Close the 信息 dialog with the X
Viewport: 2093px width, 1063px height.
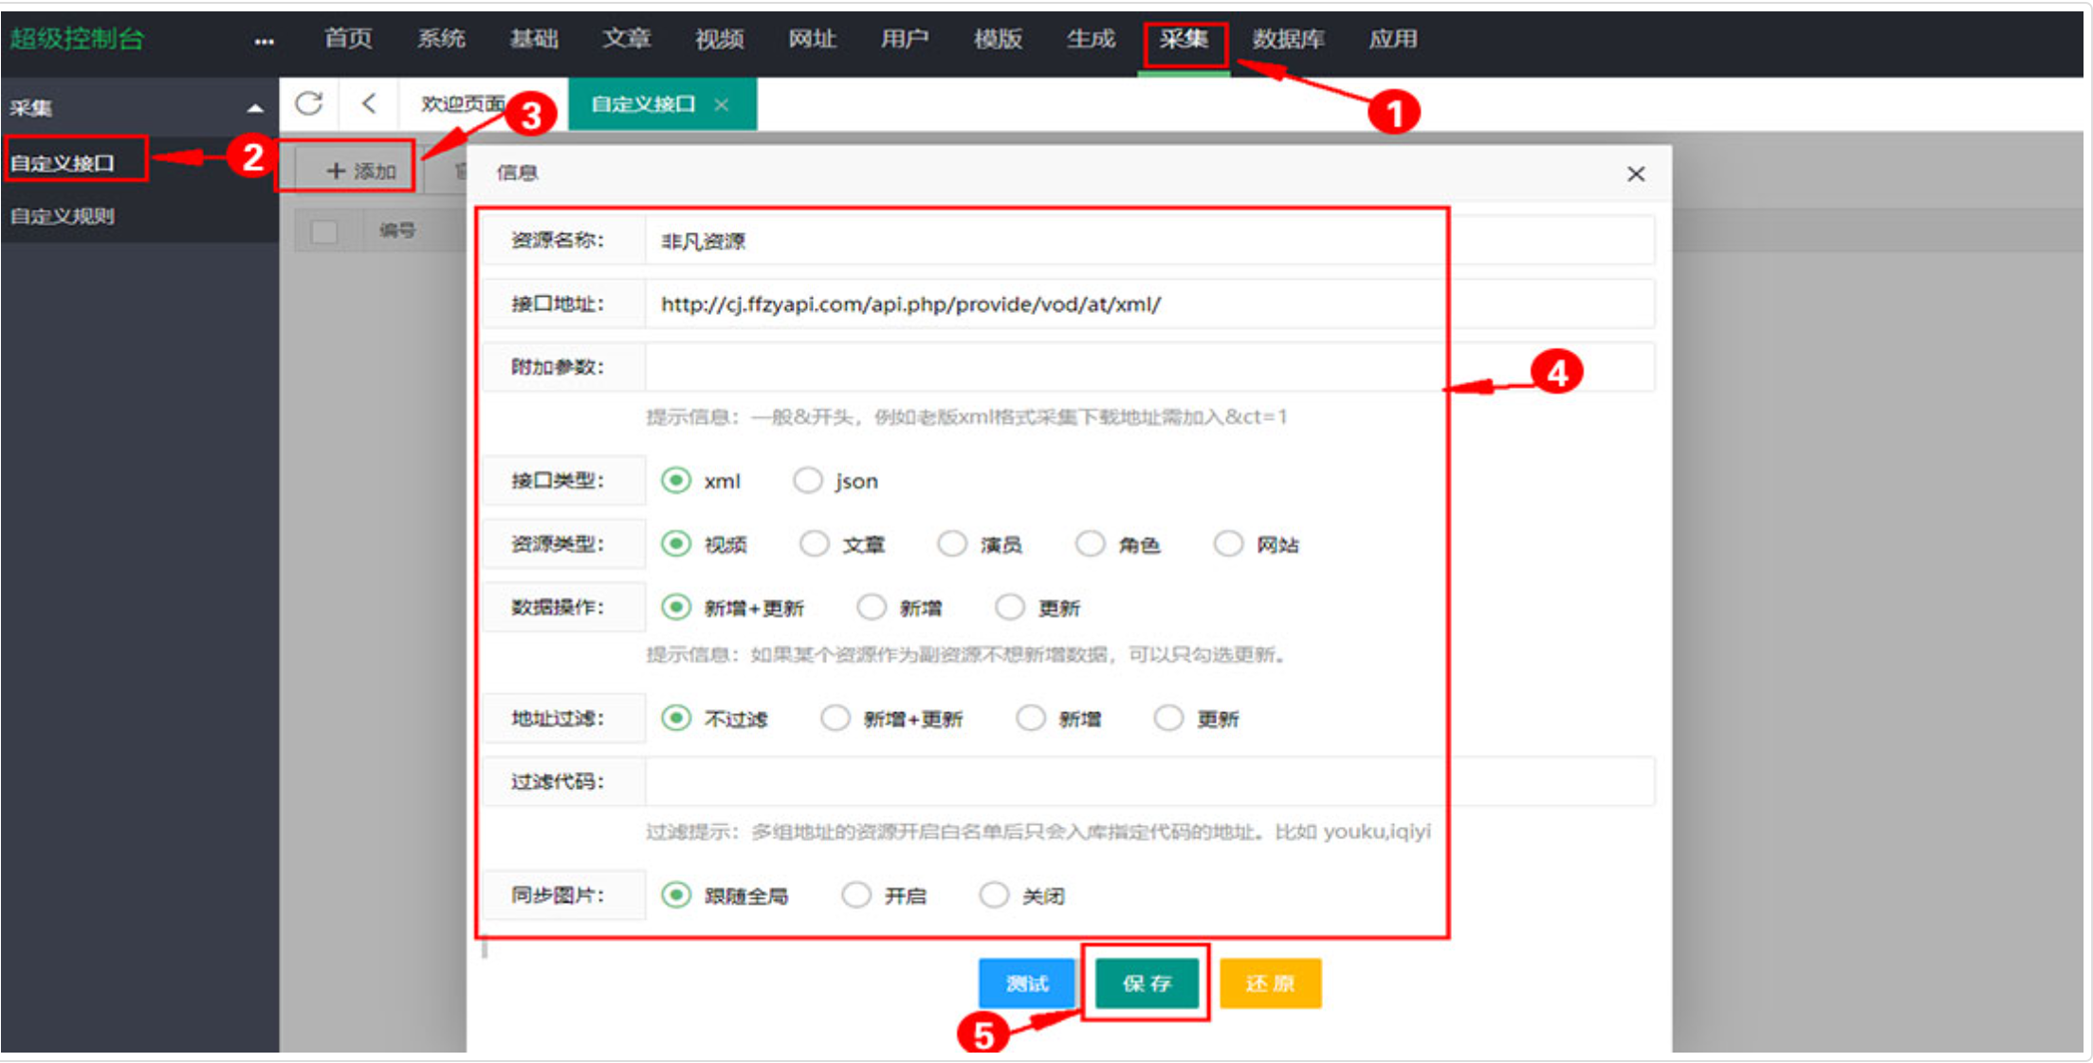pos(1636,174)
